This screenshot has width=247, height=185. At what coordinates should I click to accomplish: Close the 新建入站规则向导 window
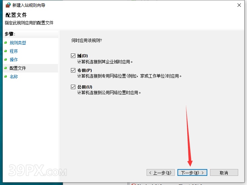239,5
